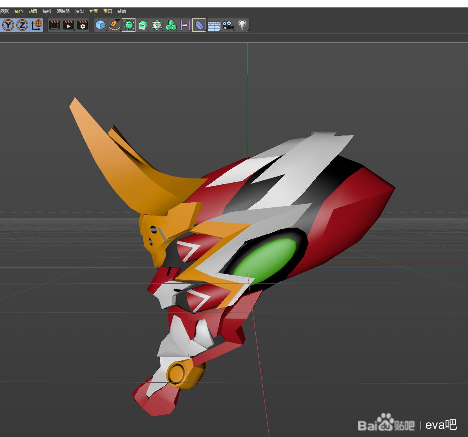This screenshot has height=437, width=468.
Task: Click the green stacked cubes array icon
Action: tap(171, 25)
